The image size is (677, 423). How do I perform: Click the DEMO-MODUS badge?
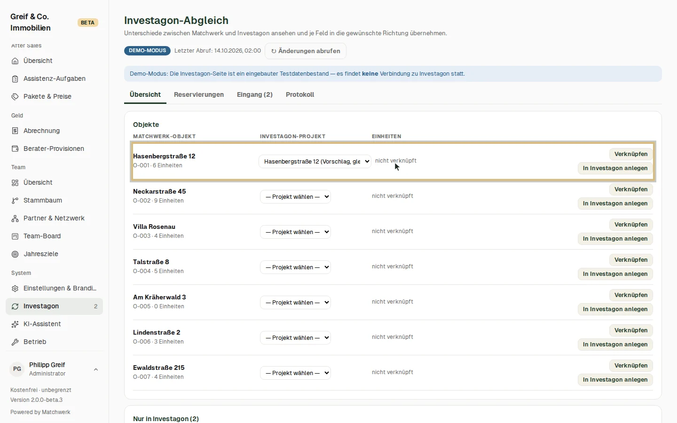tap(148, 51)
